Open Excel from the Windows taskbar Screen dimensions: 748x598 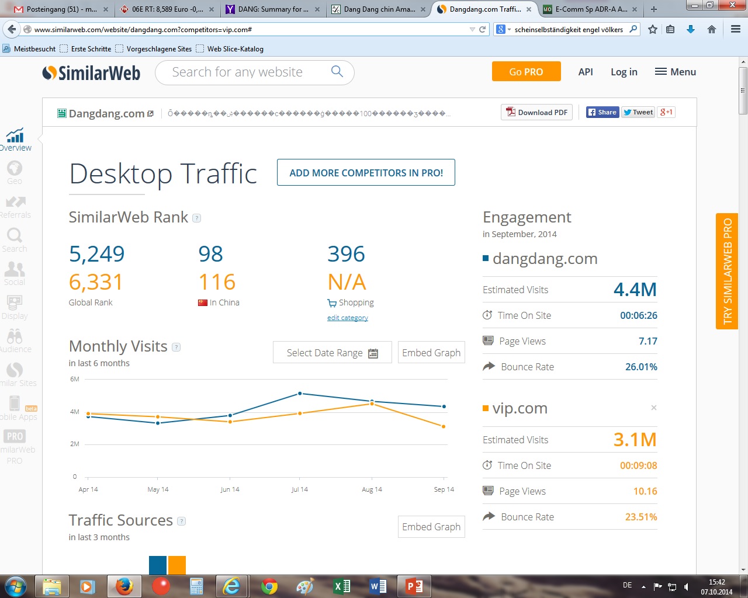pyautogui.click(x=342, y=586)
